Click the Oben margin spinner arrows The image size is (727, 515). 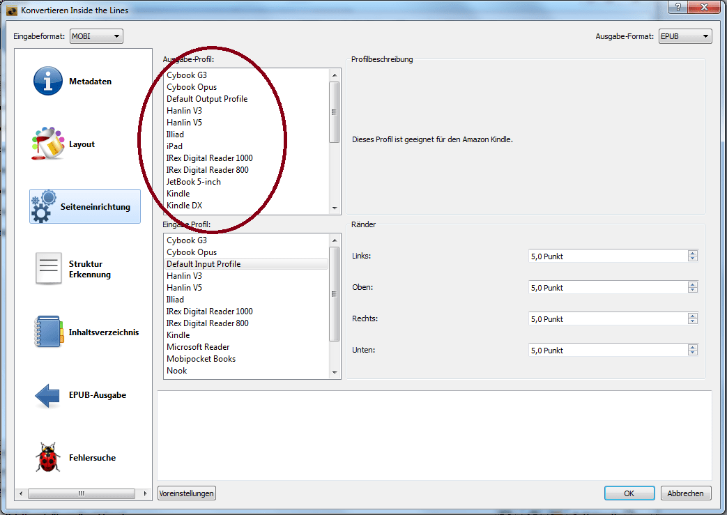[x=693, y=287]
